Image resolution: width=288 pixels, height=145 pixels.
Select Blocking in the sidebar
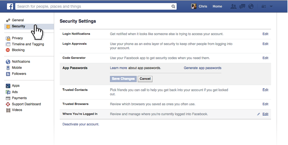coord(18,50)
